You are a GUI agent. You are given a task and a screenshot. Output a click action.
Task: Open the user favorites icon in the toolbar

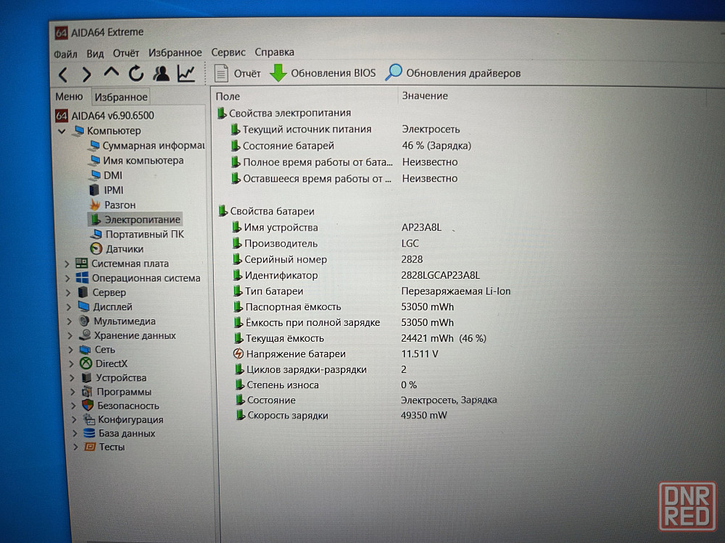tap(162, 73)
